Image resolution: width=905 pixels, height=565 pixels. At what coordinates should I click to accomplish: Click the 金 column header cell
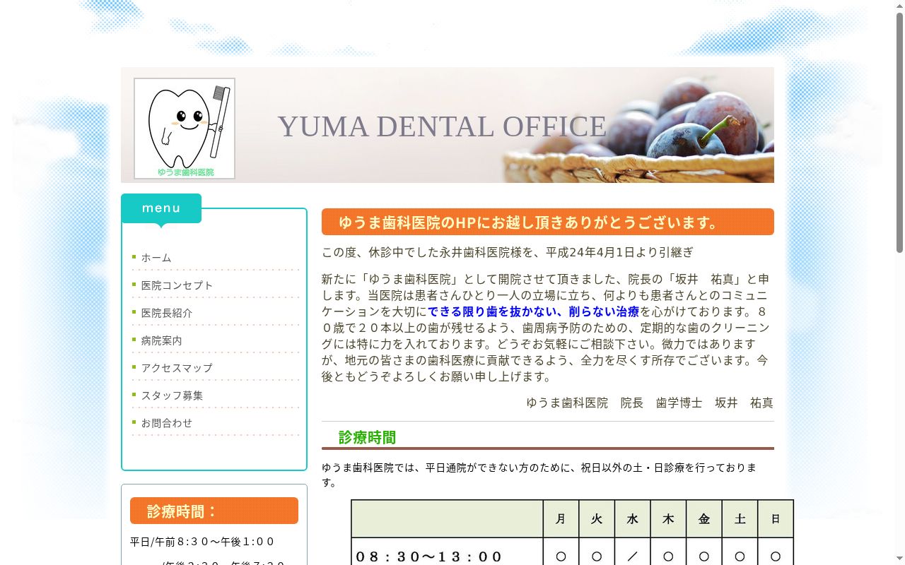coord(704,519)
